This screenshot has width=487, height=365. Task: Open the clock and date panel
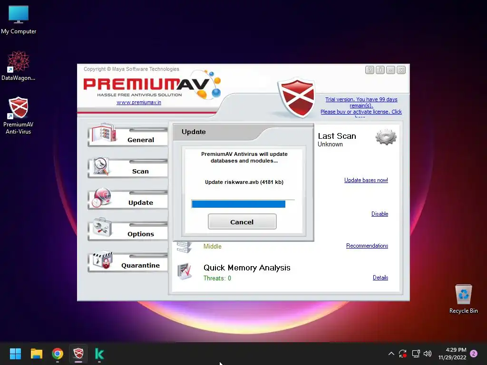click(x=452, y=354)
